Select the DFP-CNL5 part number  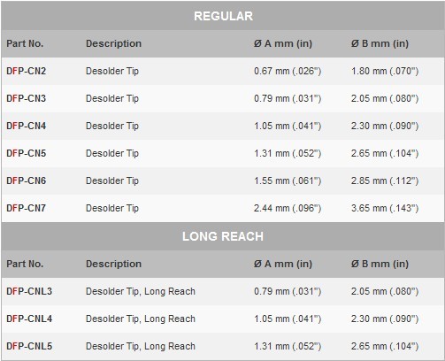click(29, 346)
